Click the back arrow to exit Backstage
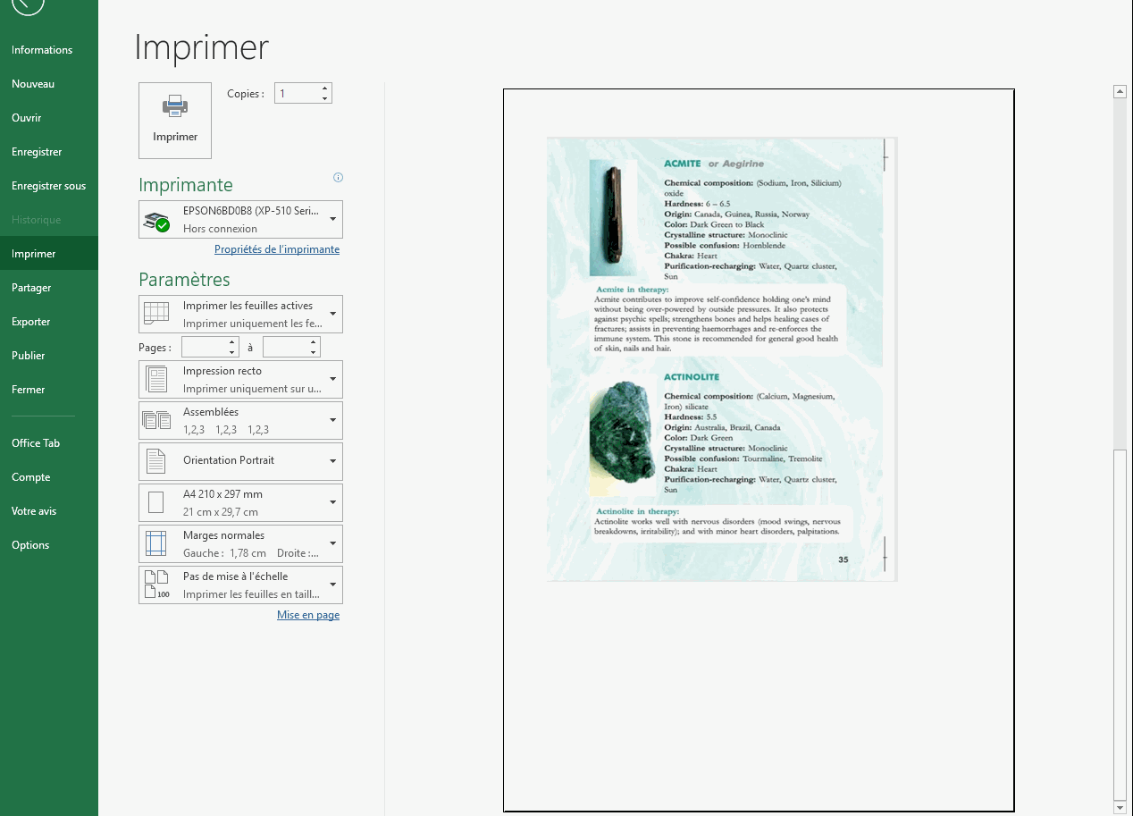The image size is (1133, 816). (x=28, y=4)
